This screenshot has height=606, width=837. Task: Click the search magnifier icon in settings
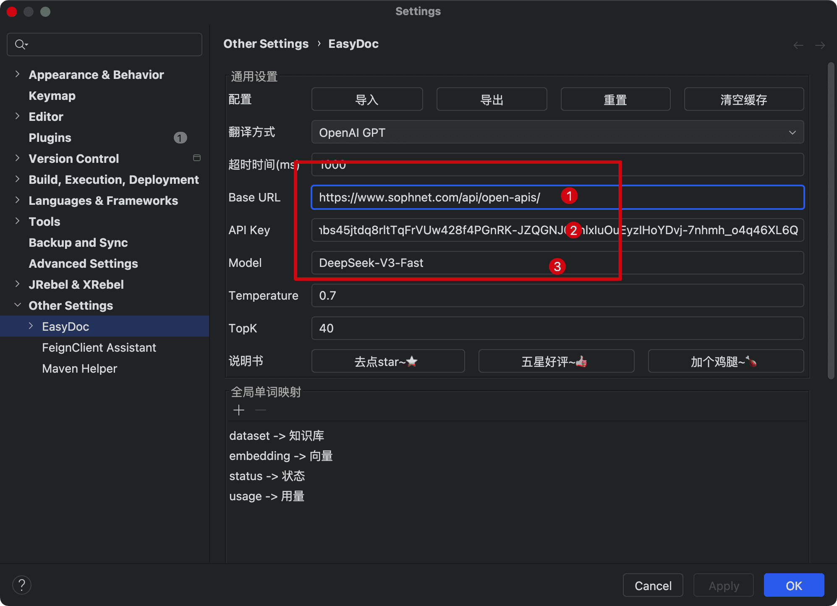tap(20, 44)
